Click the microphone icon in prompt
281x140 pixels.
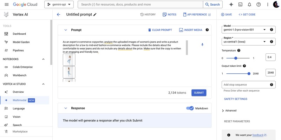(x=202, y=45)
